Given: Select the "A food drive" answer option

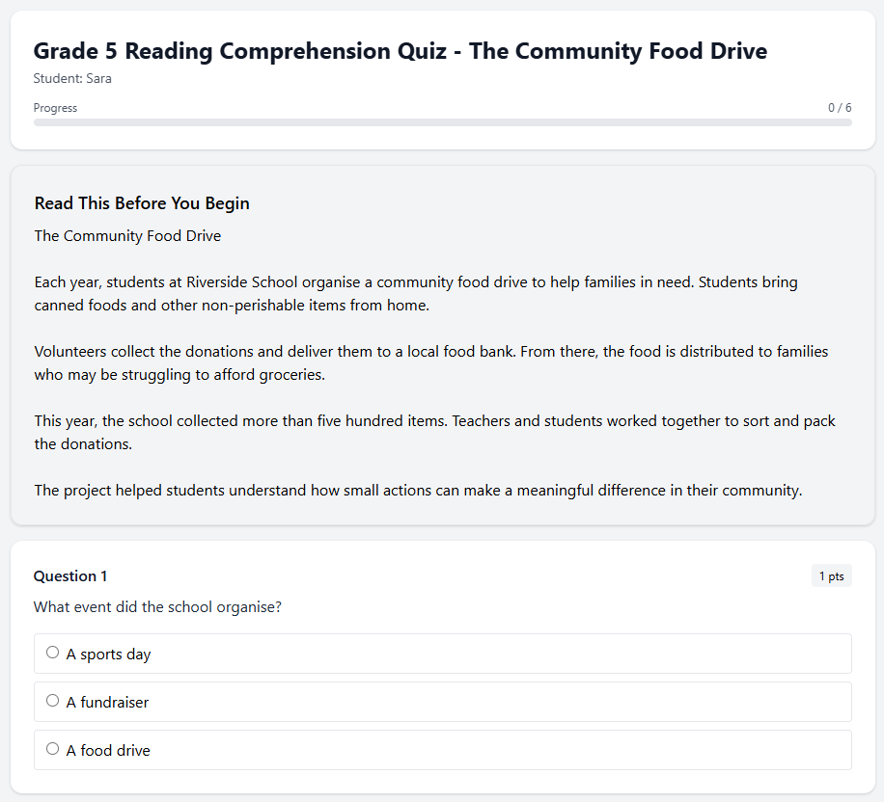Looking at the screenshot, I should click(52, 748).
